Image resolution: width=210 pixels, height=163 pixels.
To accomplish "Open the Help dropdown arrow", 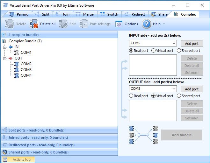I will 164,24.
